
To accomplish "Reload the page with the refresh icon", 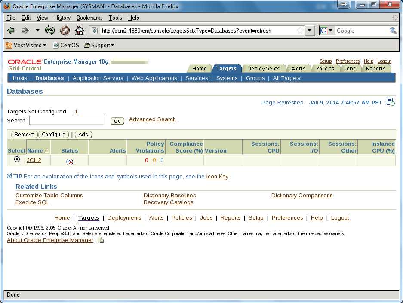I will pyautogui.click(x=50, y=30).
